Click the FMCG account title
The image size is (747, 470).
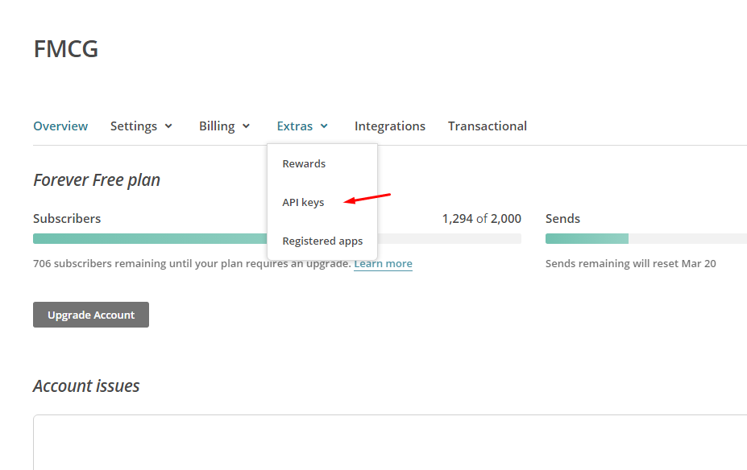(x=66, y=49)
